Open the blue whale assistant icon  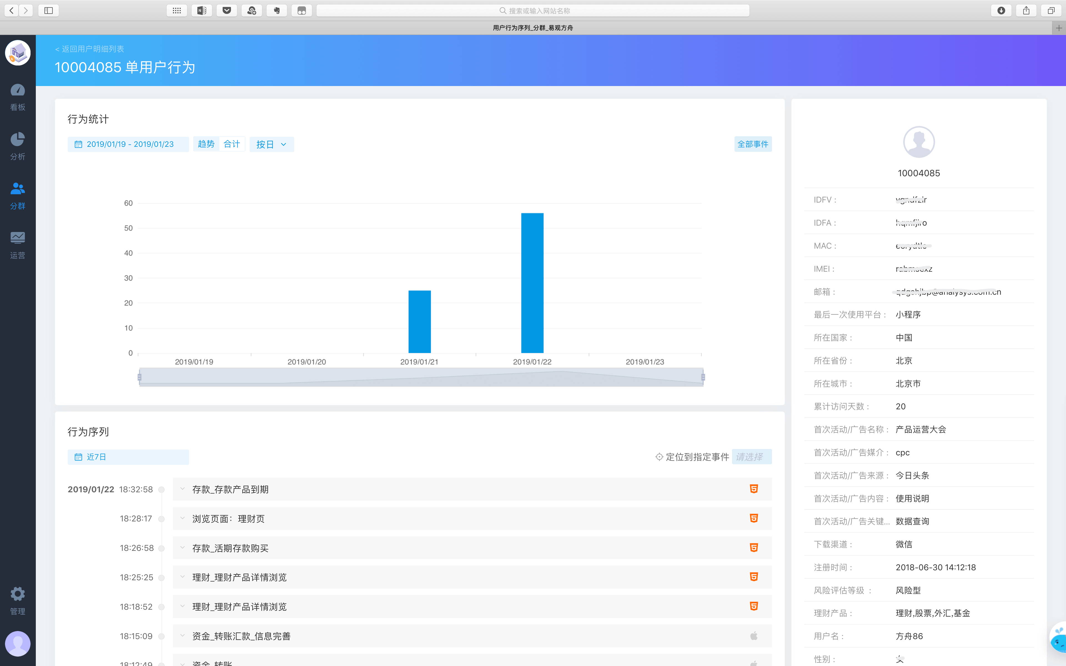click(x=1059, y=638)
